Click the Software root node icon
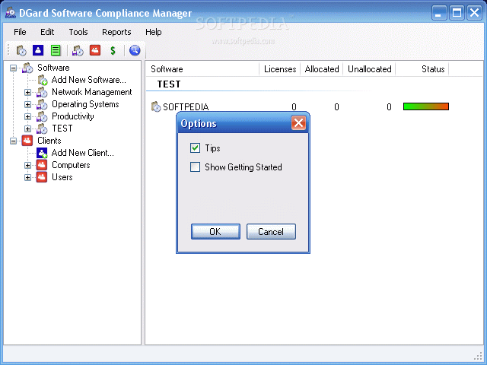Image resolution: width=487 pixels, height=365 pixels. click(27, 68)
